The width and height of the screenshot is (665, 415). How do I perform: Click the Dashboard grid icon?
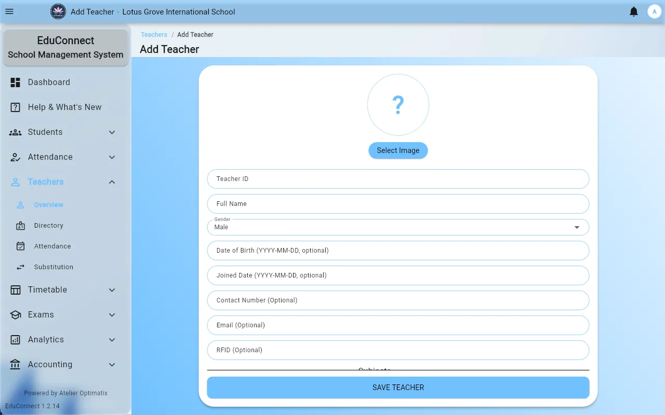16,82
